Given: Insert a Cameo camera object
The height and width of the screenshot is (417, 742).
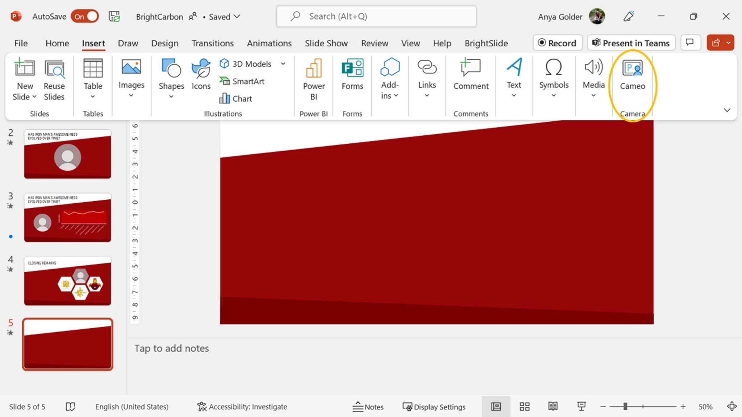Looking at the screenshot, I should [632, 76].
